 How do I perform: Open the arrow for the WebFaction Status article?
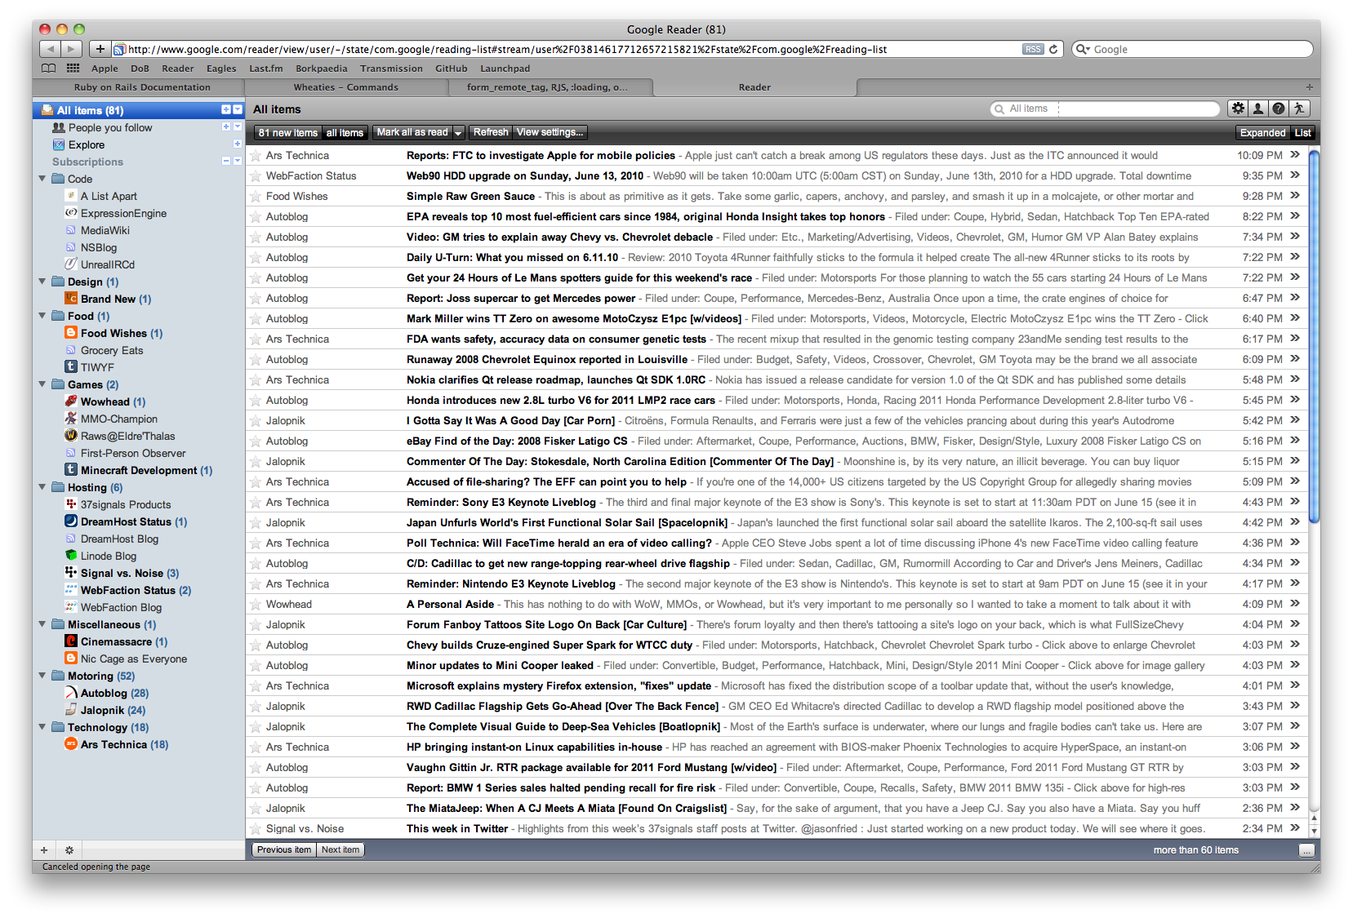pos(1295,175)
